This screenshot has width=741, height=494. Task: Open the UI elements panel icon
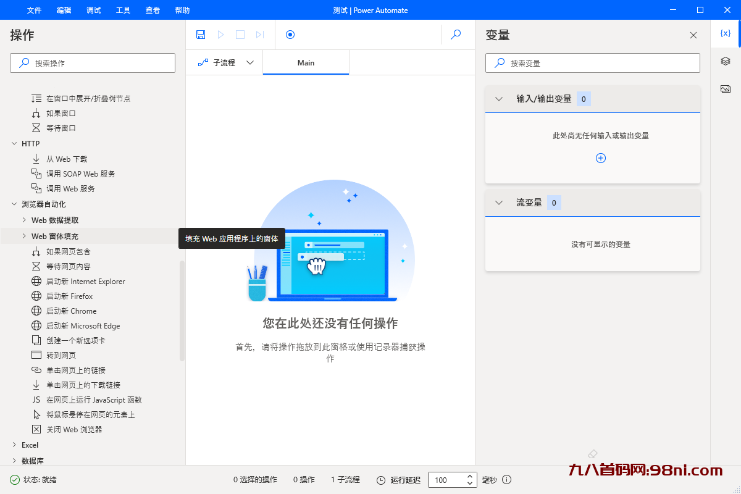[x=726, y=61]
